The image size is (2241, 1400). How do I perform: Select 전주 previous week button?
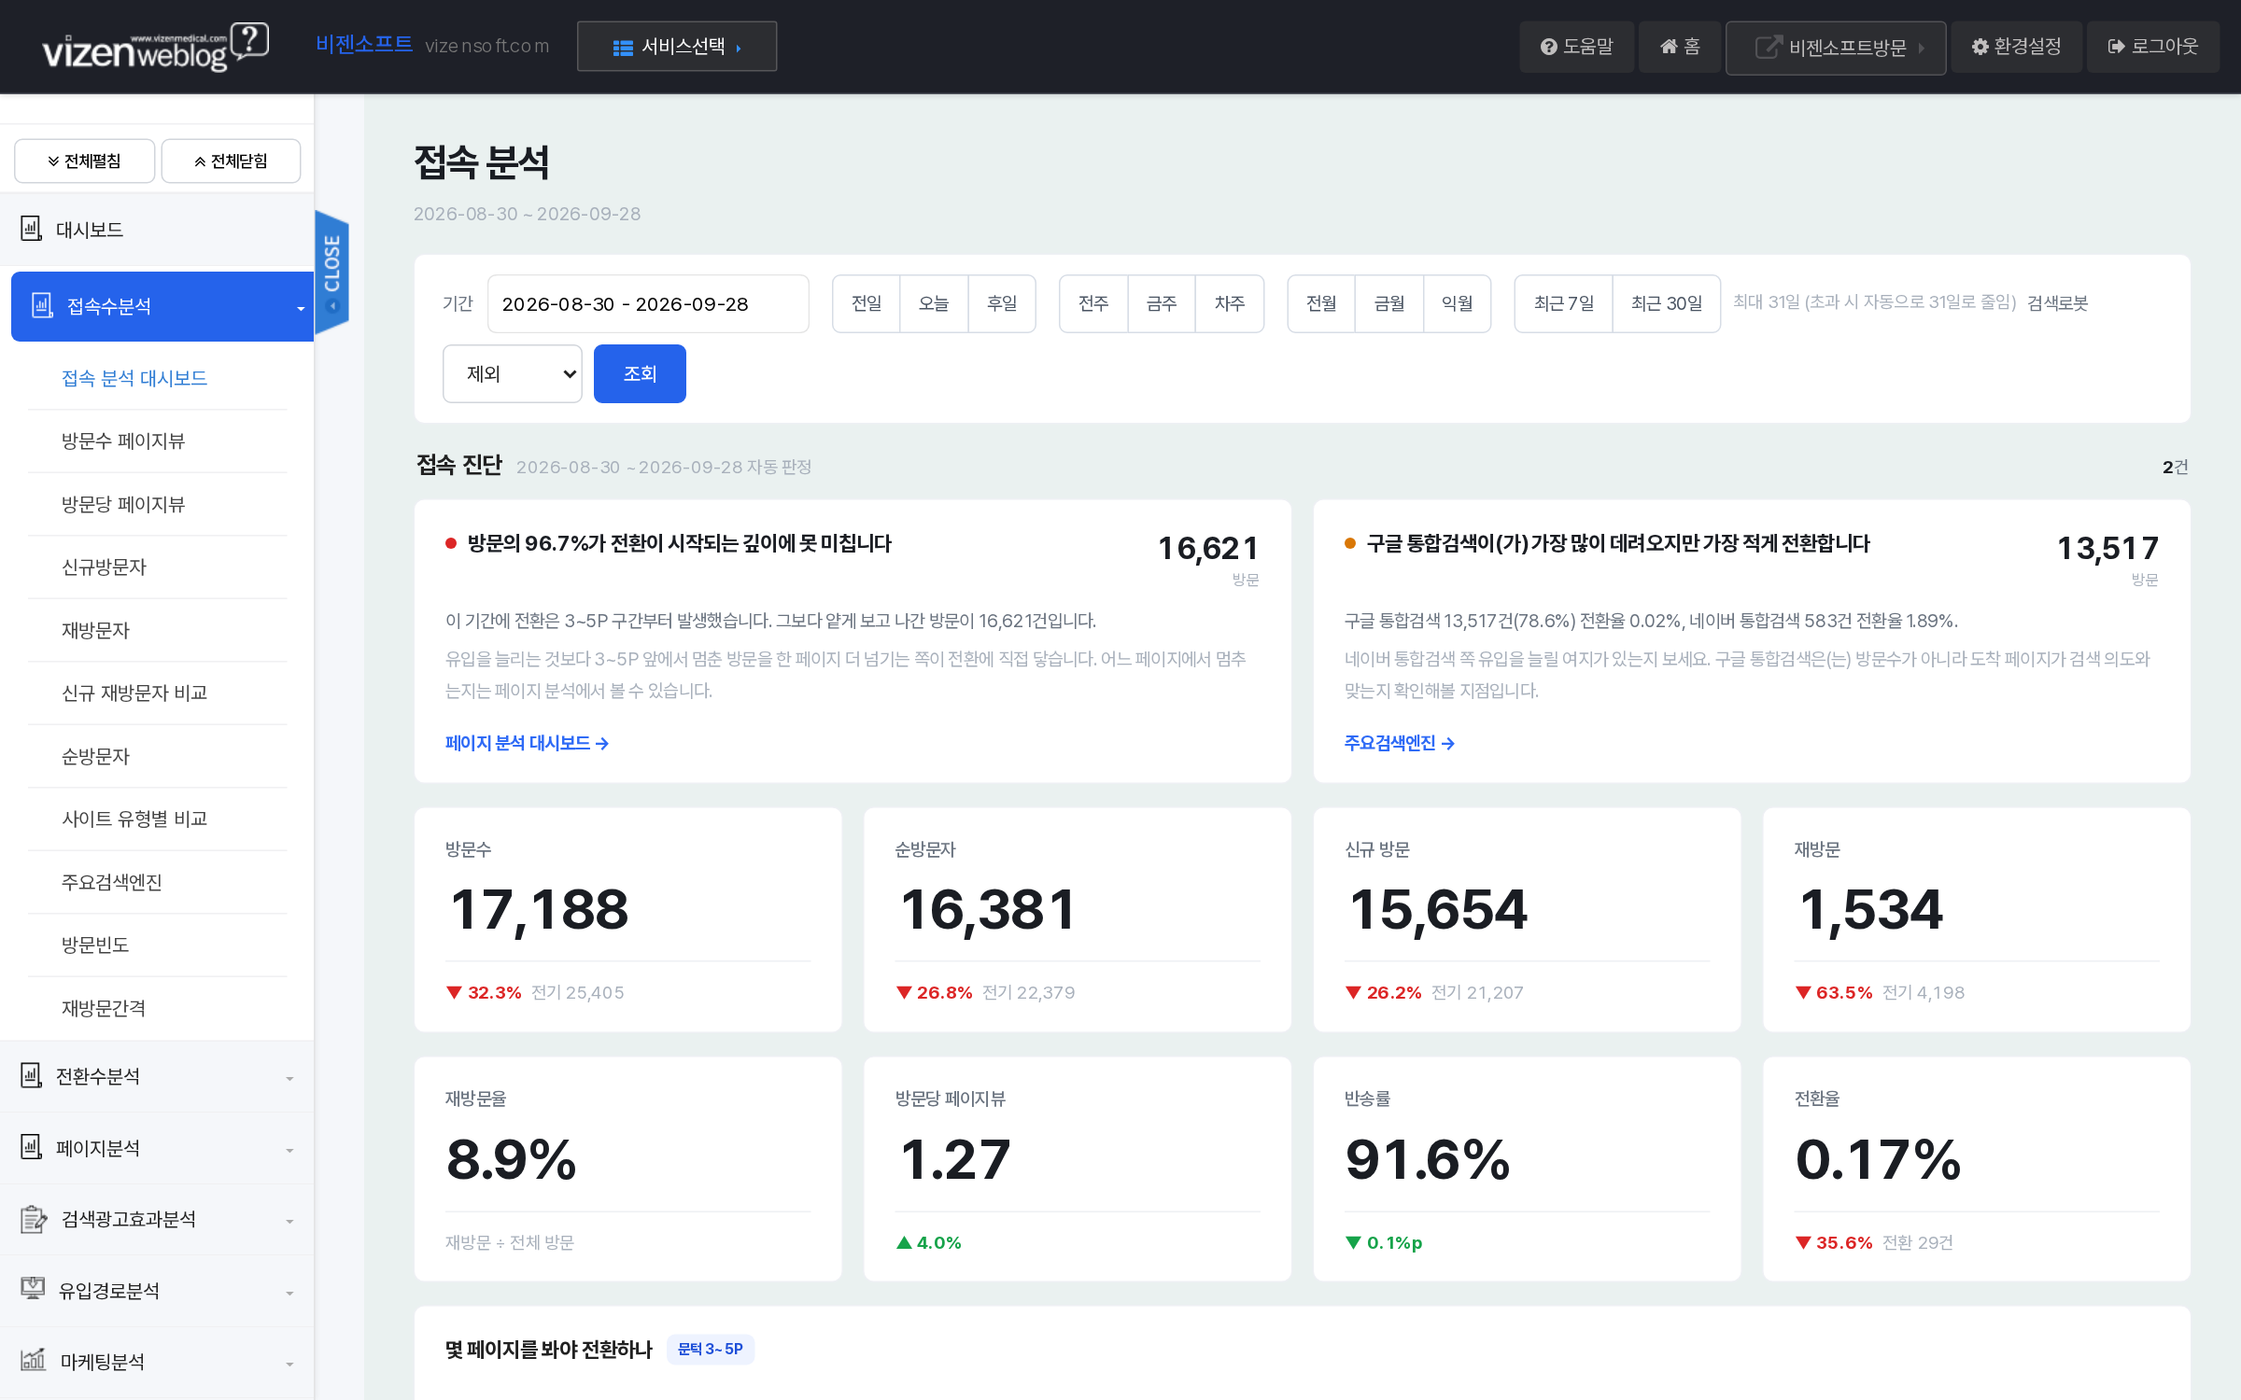point(1093,304)
